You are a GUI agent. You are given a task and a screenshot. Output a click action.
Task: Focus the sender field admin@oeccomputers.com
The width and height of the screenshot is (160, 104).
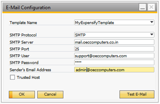tap(114, 70)
